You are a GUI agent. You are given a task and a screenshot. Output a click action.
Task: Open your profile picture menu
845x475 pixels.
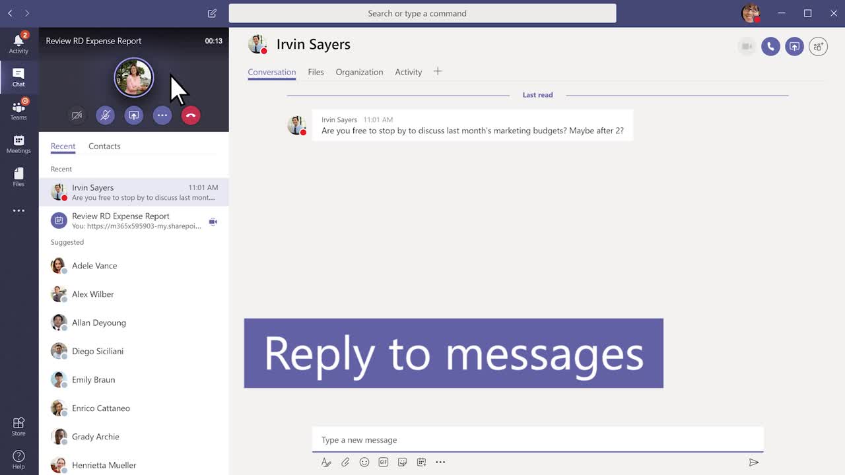(x=751, y=13)
